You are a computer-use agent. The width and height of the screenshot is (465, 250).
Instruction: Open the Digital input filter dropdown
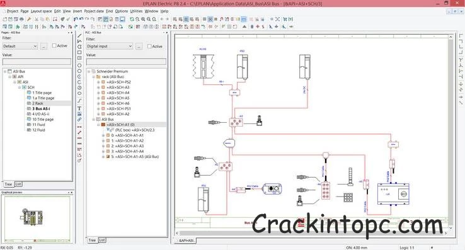pos(130,46)
